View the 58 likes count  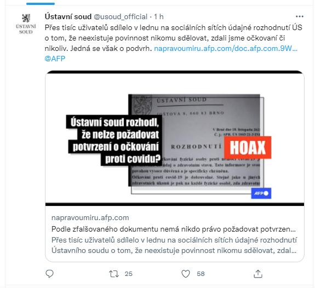201,274
